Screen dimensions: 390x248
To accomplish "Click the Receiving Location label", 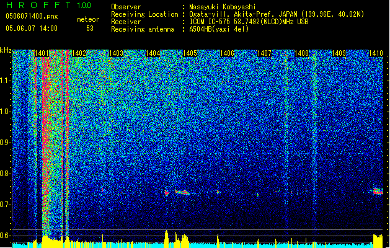I will [144, 14].
